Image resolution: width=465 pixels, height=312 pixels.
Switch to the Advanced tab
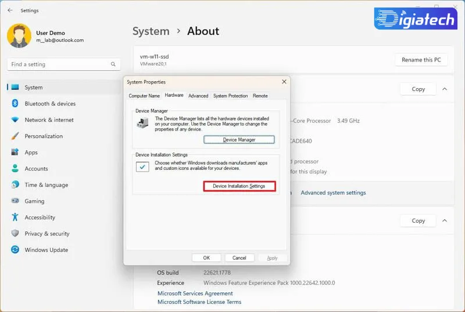[198, 96]
